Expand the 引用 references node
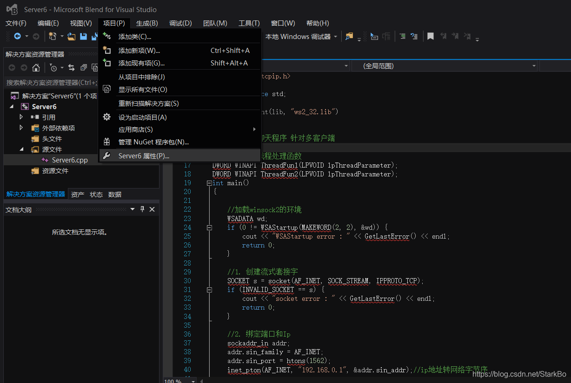 click(21, 117)
